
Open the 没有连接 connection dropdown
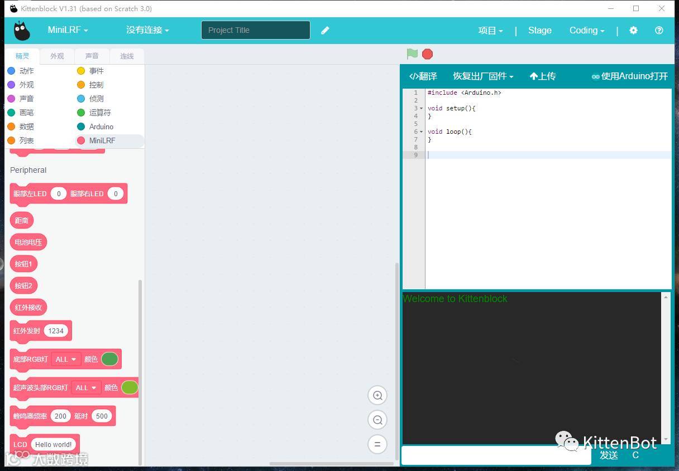147,30
